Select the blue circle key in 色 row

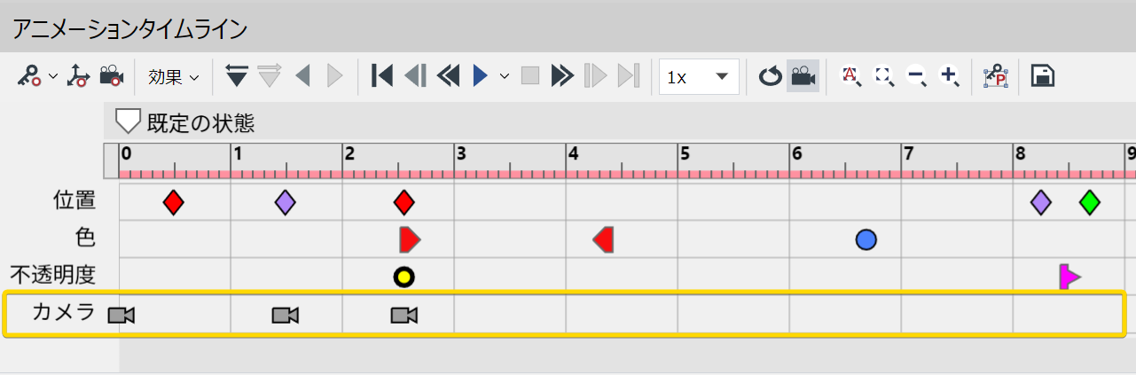[866, 239]
